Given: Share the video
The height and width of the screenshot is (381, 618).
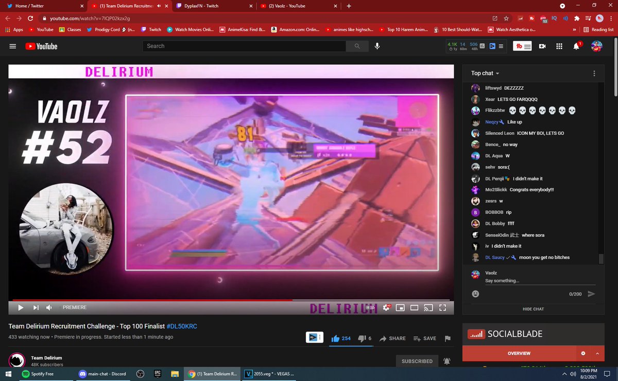Looking at the screenshot, I should 392,338.
